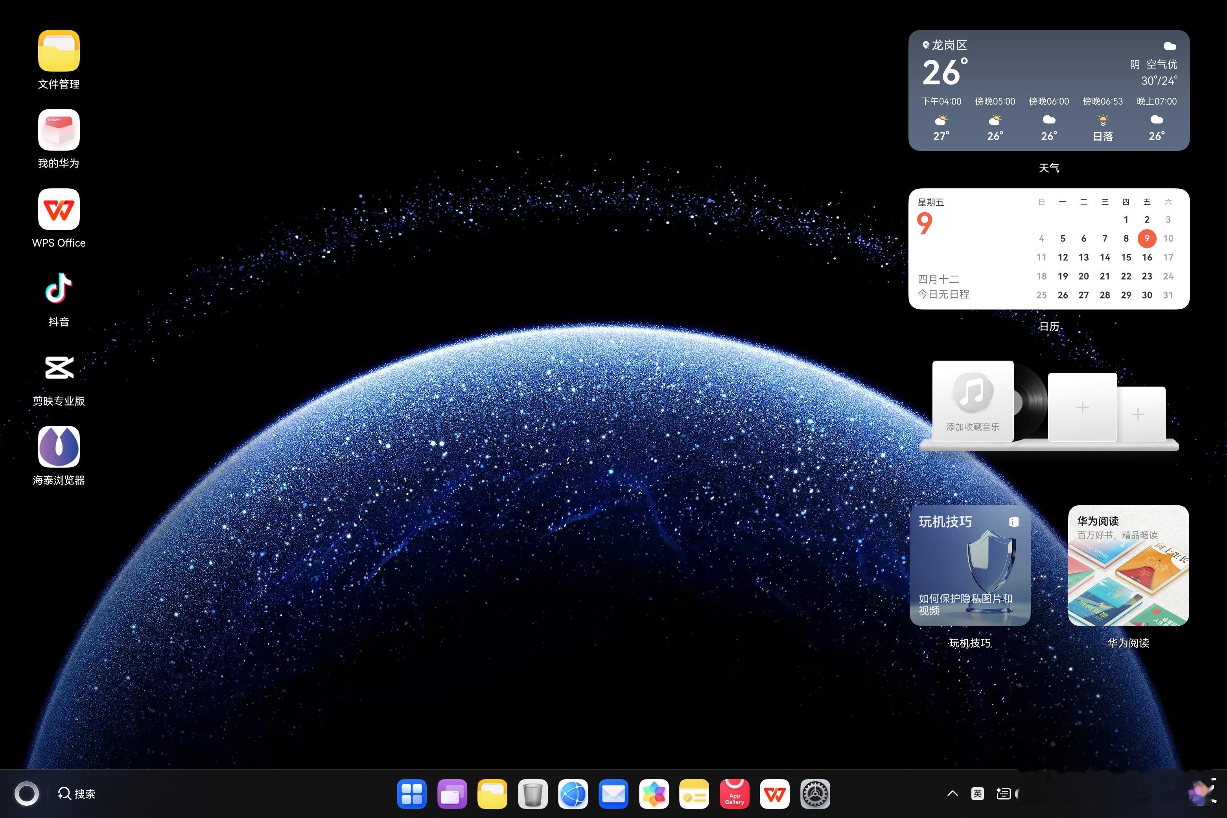Open the Mail app in dock
Viewport: 1227px width, 818px height.
pos(613,794)
